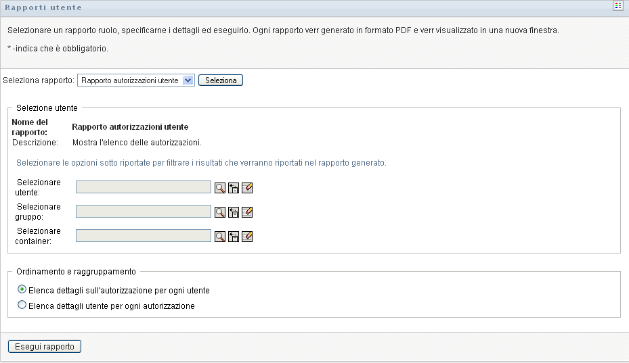629x363 pixels.
Task: Expand the Seleziona rapporto dropdown
Action: [x=188, y=80]
